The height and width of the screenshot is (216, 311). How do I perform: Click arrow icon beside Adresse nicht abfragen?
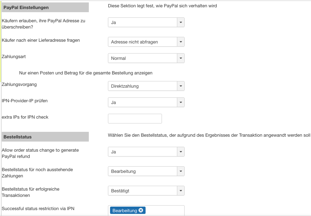pos(180,42)
